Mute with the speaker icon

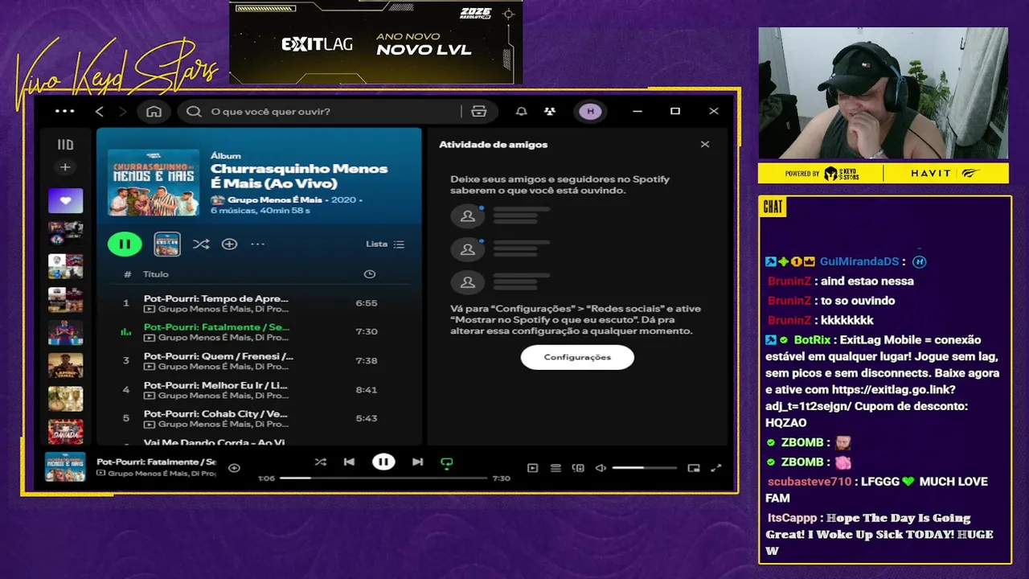pos(601,468)
